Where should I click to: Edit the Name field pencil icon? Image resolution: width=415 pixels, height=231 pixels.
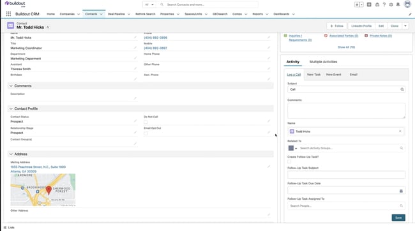(135, 37)
